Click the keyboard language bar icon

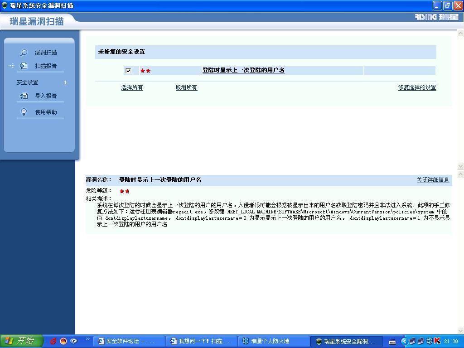pos(392,342)
